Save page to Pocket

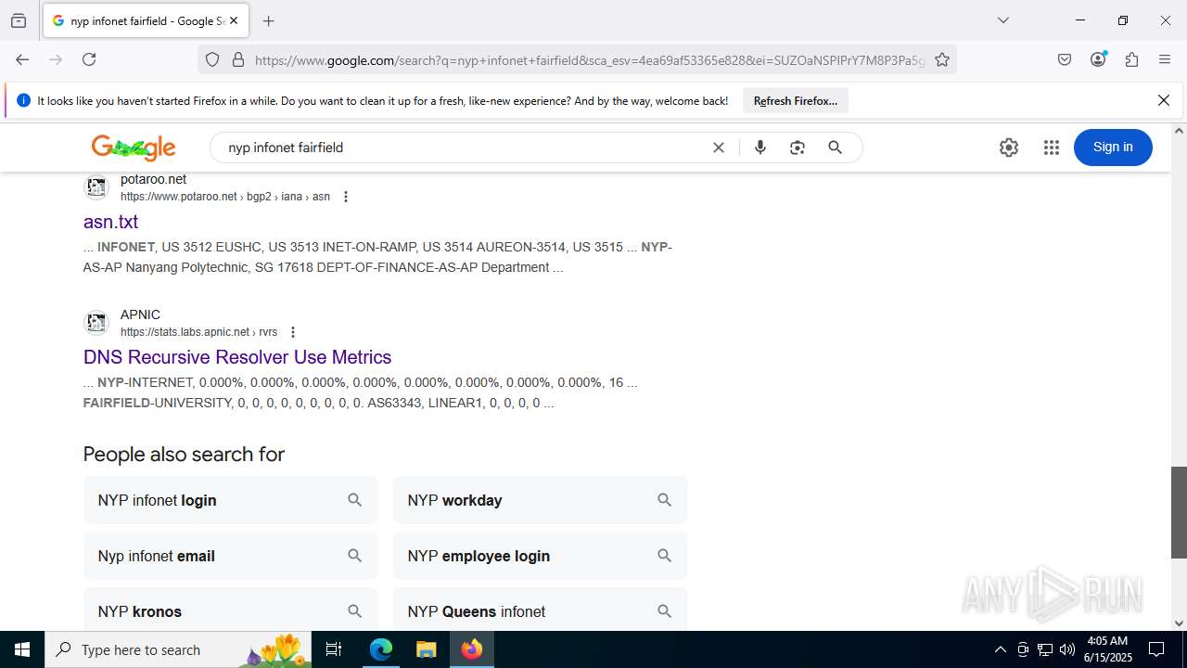[x=1065, y=59]
